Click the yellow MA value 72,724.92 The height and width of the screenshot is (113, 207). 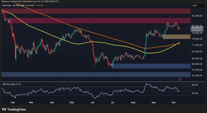point(29,6)
